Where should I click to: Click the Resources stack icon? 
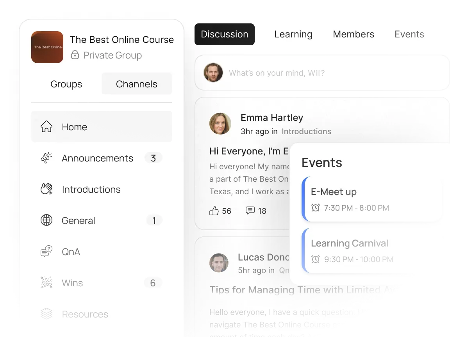(46, 314)
